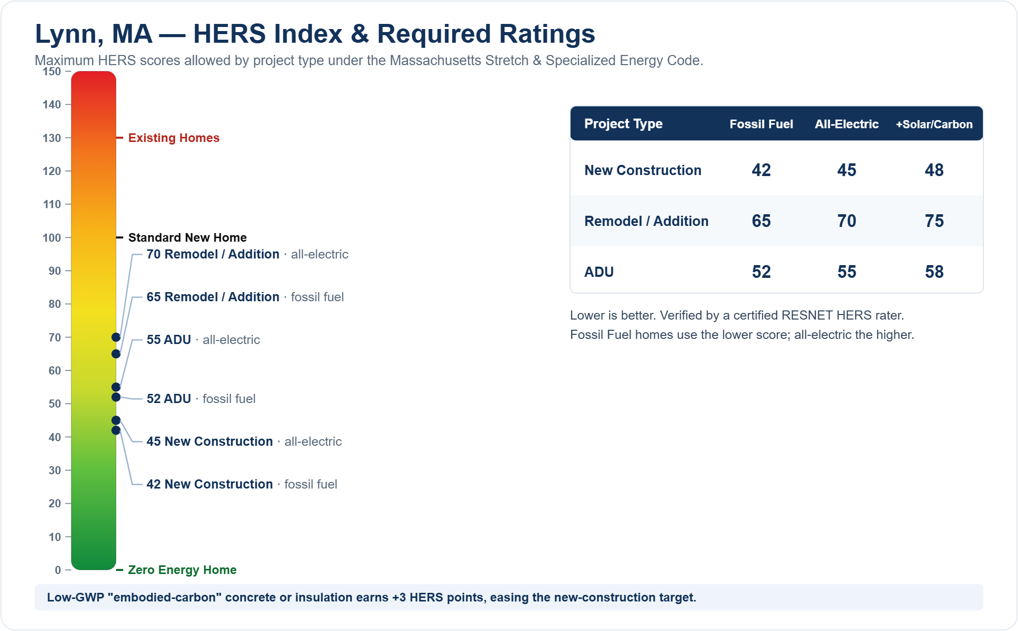Viewport: 1018px width, 631px height.
Task: Click the 'Lower is better' note
Action: 737,315
